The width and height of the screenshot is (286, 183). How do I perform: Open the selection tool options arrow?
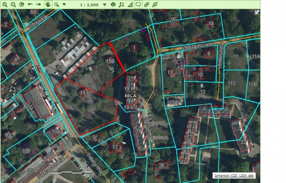click(64, 4)
